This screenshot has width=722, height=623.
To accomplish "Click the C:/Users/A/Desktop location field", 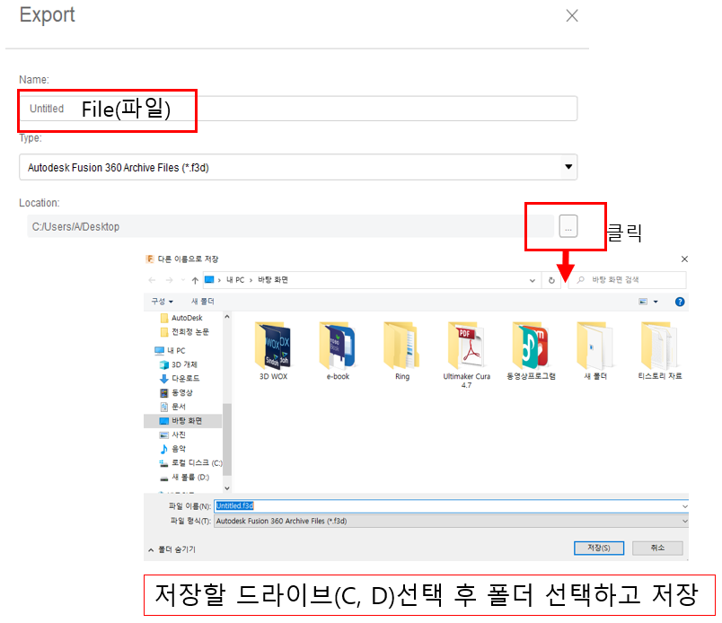I will 290,226.
